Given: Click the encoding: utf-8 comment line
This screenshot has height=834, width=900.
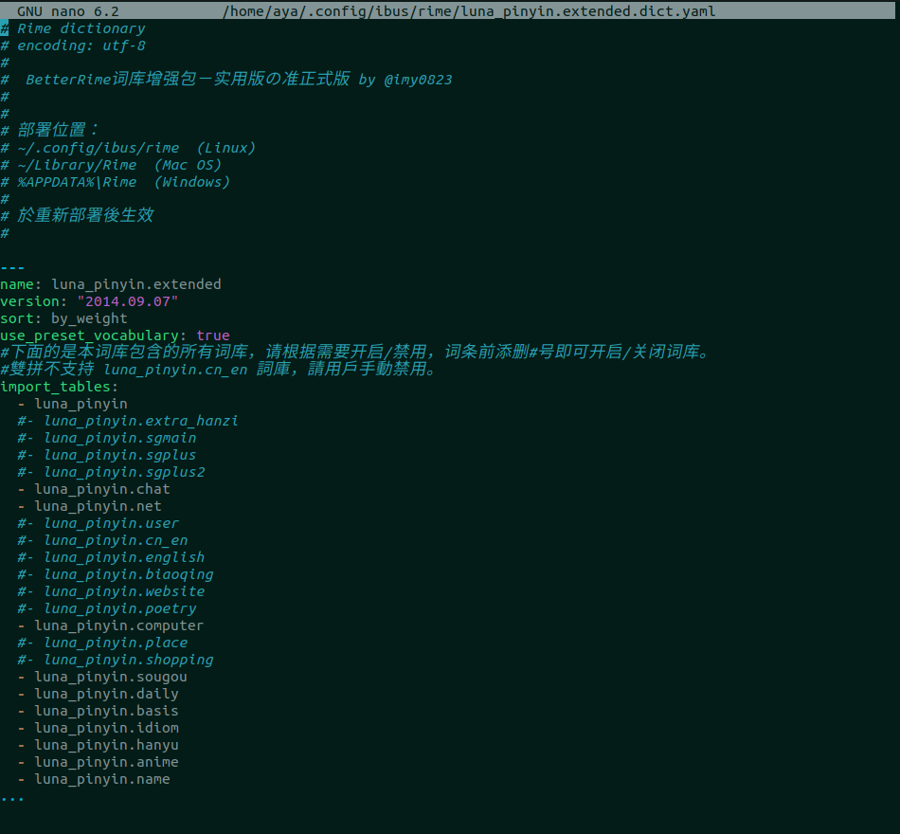Looking at the screenshot, I should pyautogui.click(x=76, y=45).
